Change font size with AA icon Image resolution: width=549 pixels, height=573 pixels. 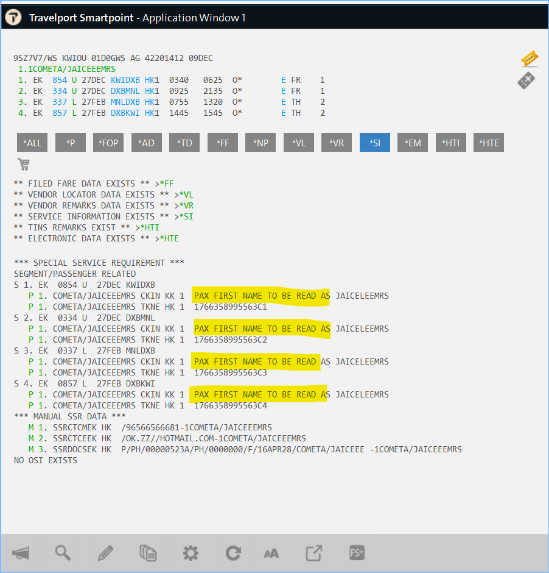[271, 553]
